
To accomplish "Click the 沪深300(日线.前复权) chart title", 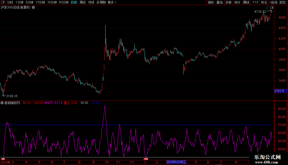I will [x=16, y=7].
